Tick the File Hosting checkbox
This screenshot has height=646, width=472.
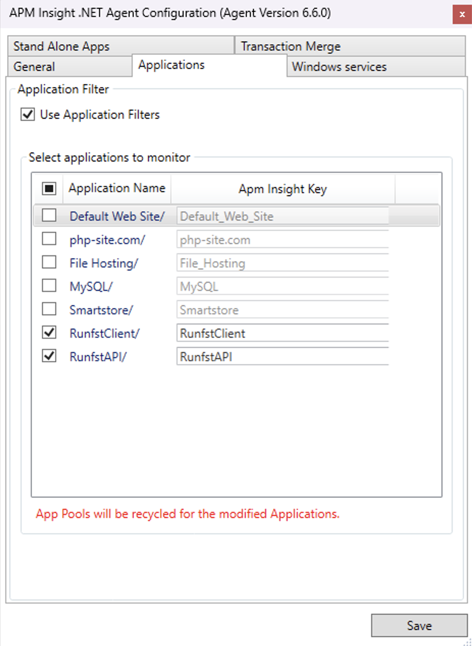tap(49, 263)
